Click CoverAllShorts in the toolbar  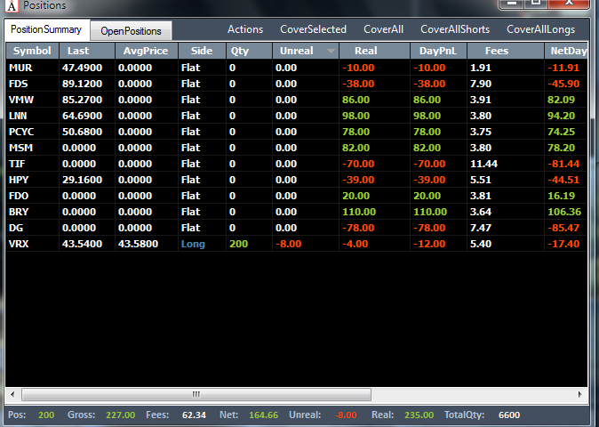[x=455, y=29]
